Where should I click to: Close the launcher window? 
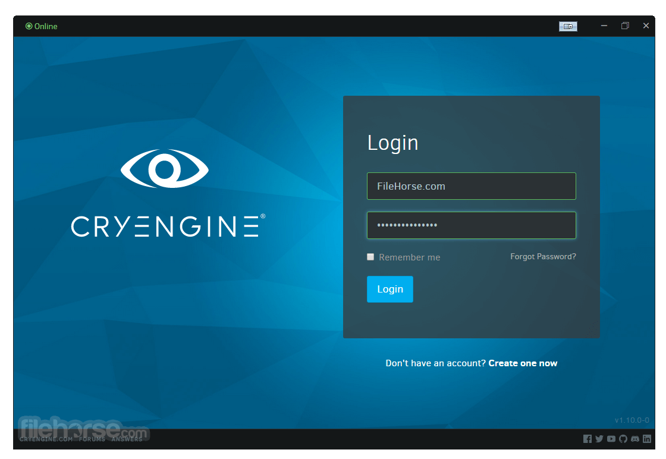[646, 26]
